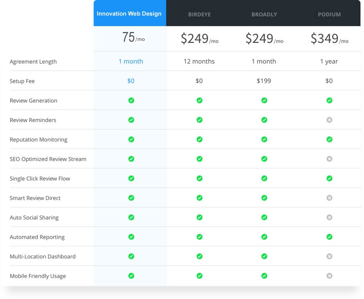Click Birdeye's $249/mo price
The width and height of the screenshot is (364, 299).
(x=200, y=39)
